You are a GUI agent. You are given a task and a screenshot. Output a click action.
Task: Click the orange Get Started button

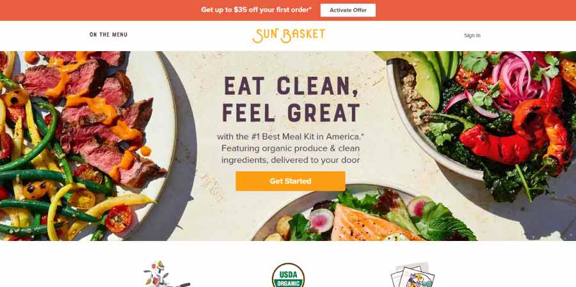pos(290,181)
